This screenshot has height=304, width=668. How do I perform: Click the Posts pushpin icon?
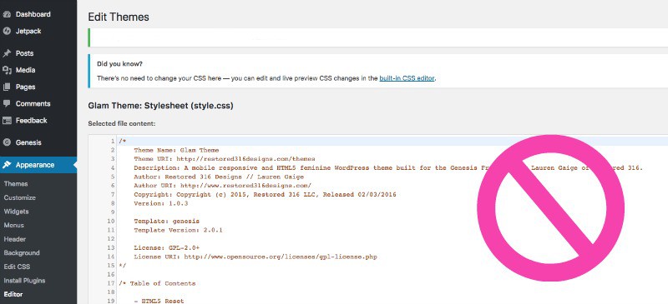(7, 53)
